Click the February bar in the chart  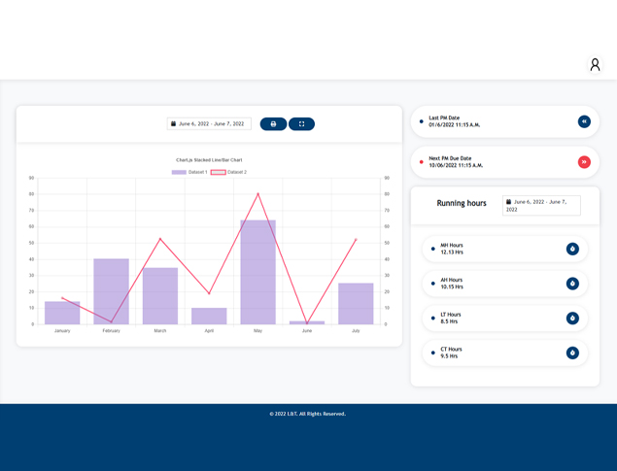111,291
